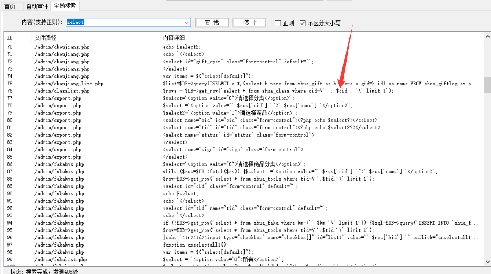
Task: Select row 88 shua_tools query line
Action: (x=268, y=179)
